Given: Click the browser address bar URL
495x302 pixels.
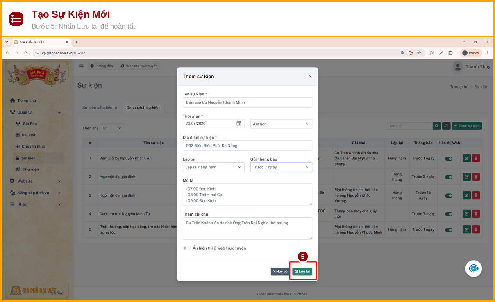Looking at the screenshot, I should click(x=64, y=53).
